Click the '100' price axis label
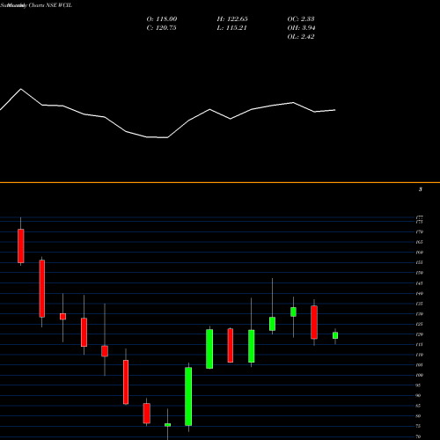The height and width of the screenshot is (440, 440). 419,375
